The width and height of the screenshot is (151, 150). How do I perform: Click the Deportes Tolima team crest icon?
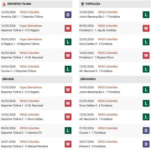click(4, 4)
